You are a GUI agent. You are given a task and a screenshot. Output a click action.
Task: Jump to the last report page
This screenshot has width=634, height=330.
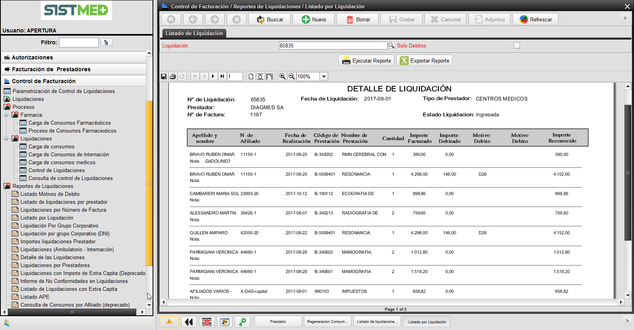[222, 76]
